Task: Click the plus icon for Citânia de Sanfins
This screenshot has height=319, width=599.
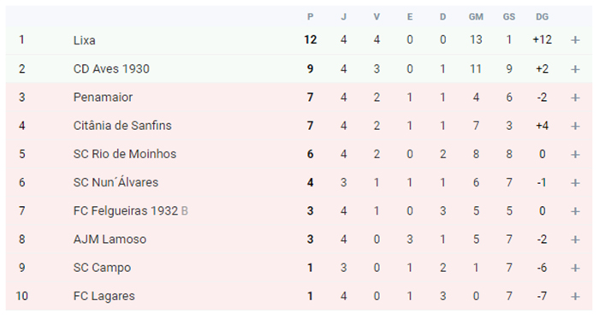Action: (575, 126)
